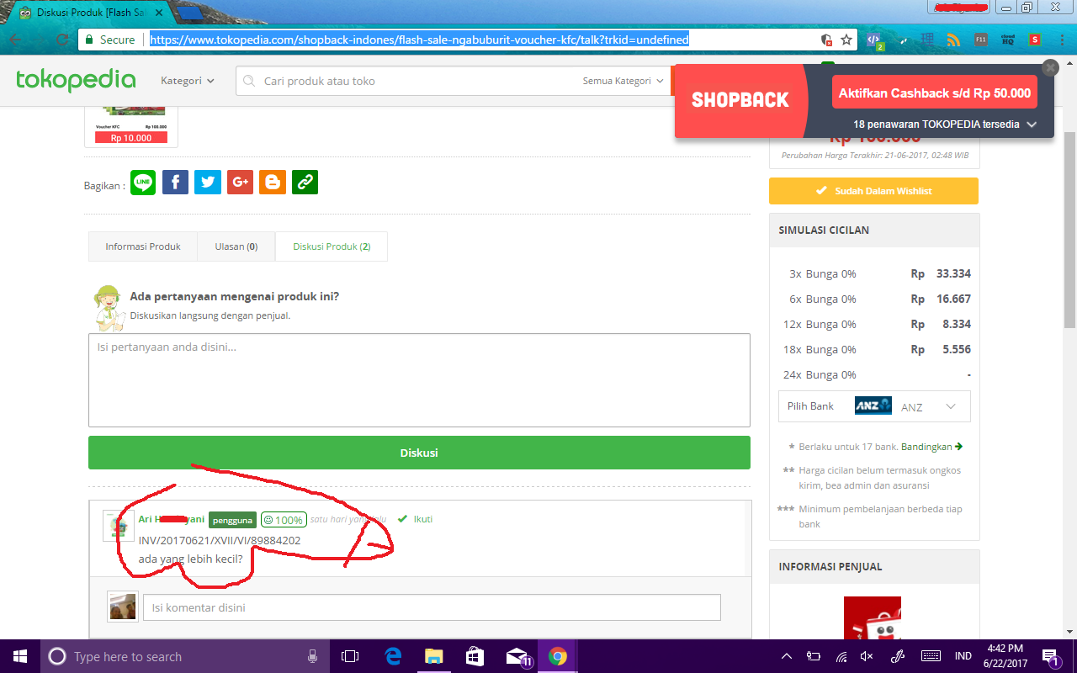Switch to the Informasi Produk tab

[143, 246]
